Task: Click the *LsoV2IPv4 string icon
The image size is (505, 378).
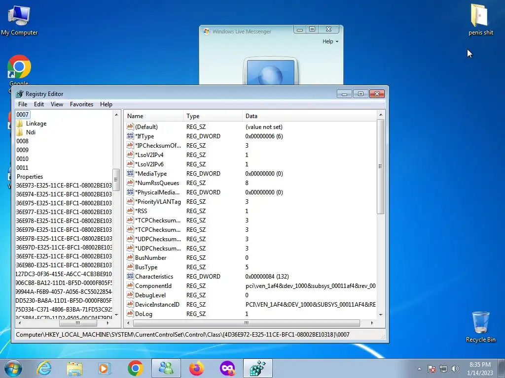Action: pyautogui.click(x=130, y=155)
